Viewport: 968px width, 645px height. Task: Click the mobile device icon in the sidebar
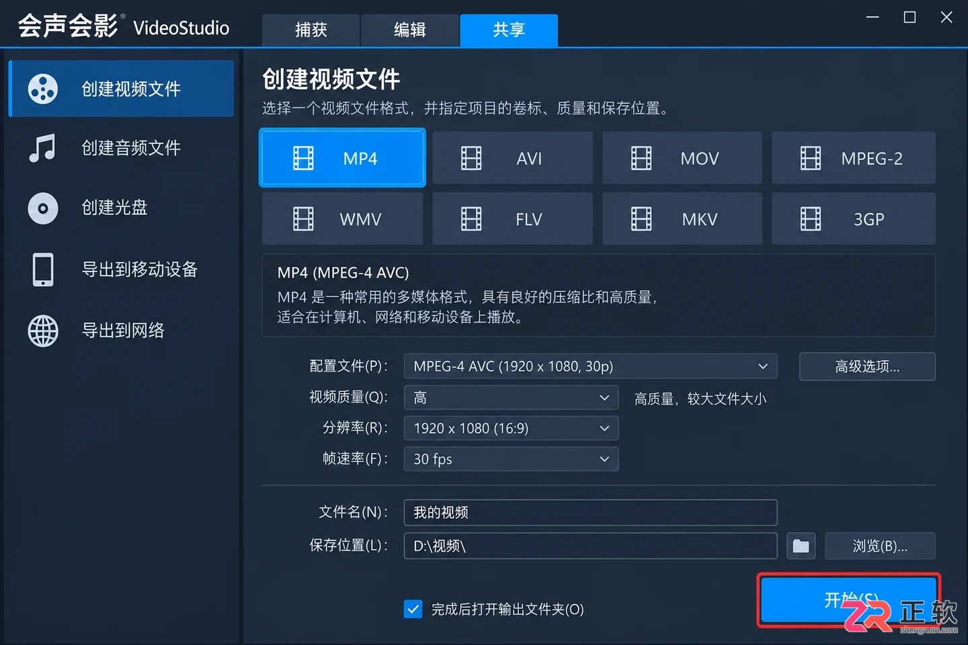[43, 269]
